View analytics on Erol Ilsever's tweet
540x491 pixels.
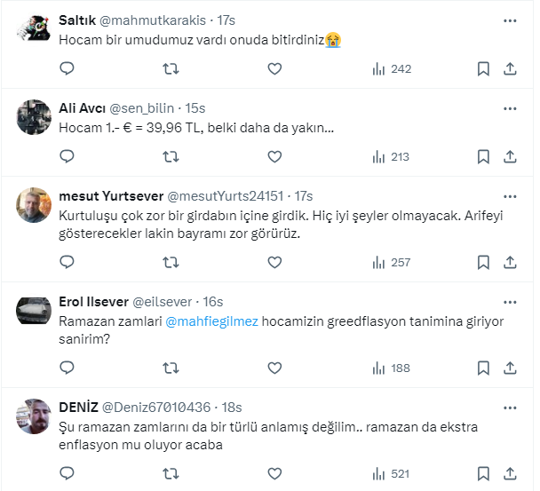pos(389,368)
